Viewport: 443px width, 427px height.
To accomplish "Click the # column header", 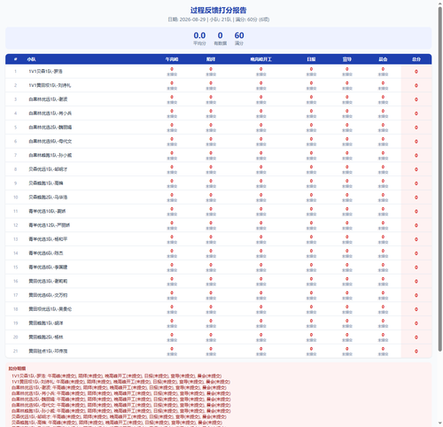I will (x=15, y=59).
